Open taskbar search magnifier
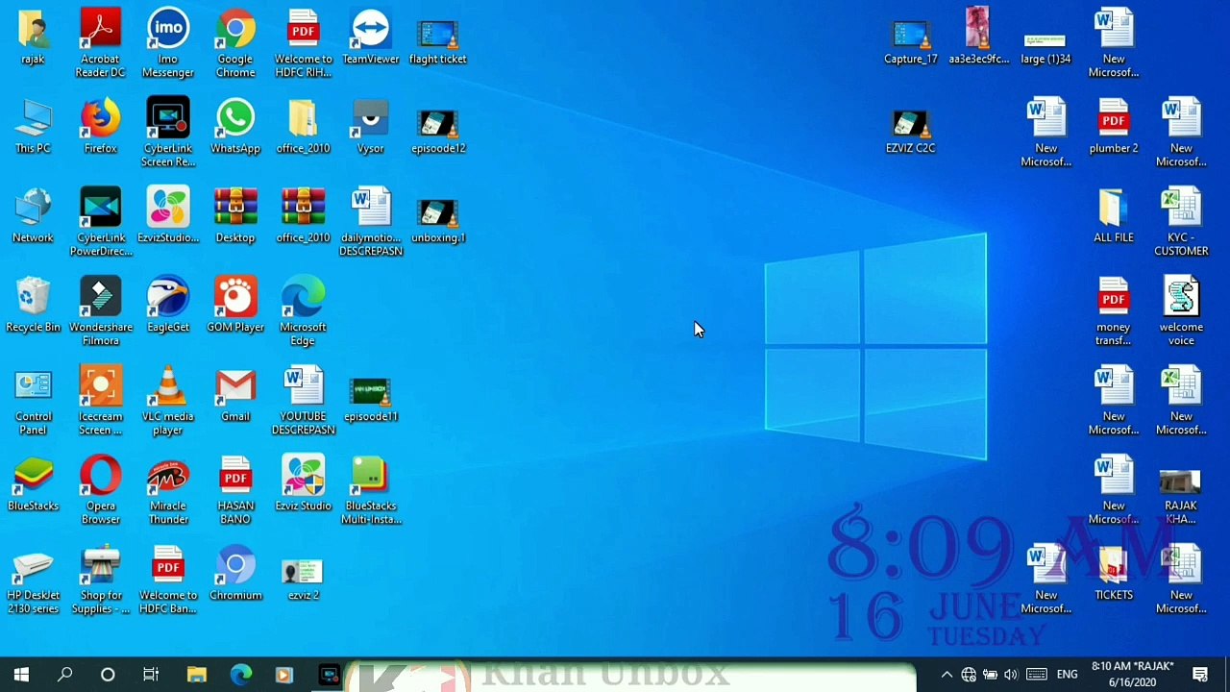1230x692 pixels. coord(64,675)
